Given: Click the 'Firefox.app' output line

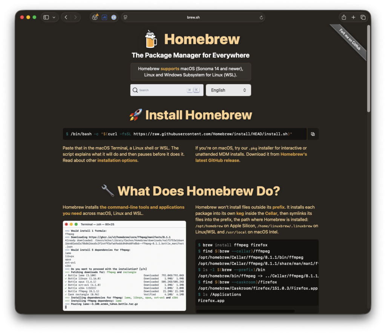Looking at the screenshot, I should click(211, 300).
